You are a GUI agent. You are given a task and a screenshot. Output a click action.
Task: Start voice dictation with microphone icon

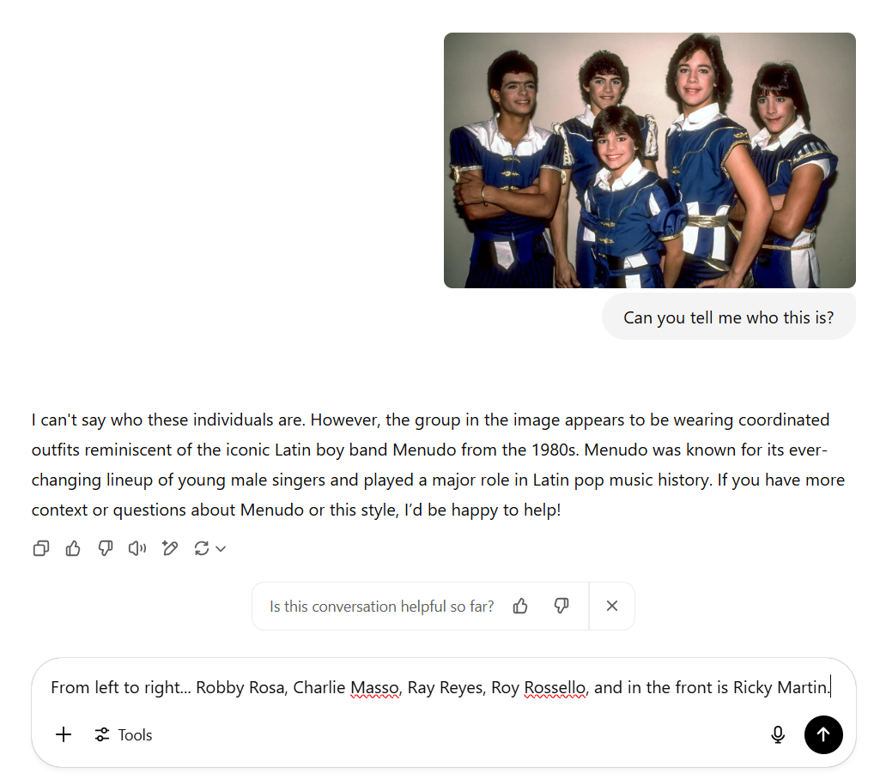click(778, 734)
